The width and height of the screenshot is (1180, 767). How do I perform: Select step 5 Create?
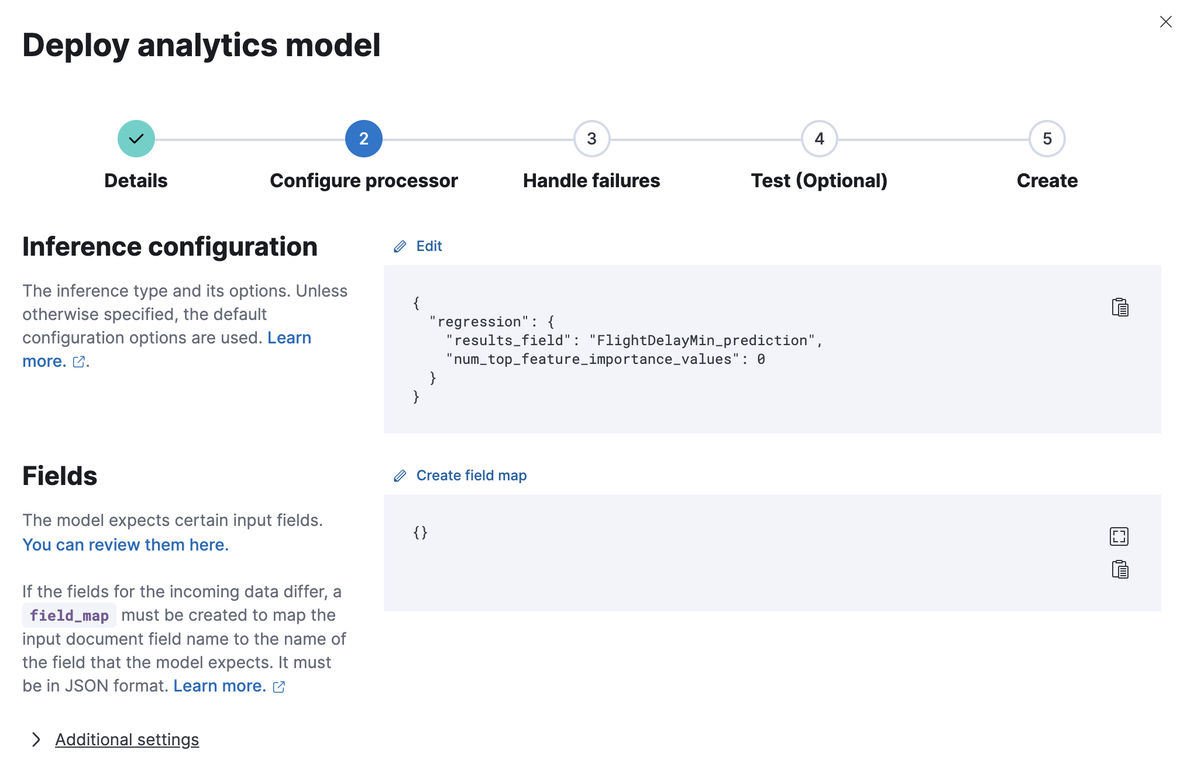[x=1047, y=139]
